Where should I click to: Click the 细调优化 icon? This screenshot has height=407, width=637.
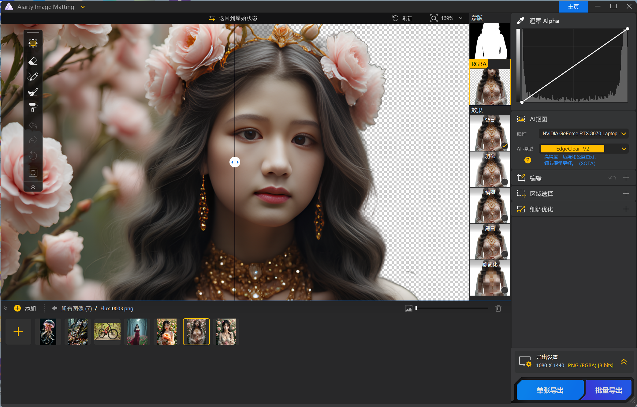point(521,209)
